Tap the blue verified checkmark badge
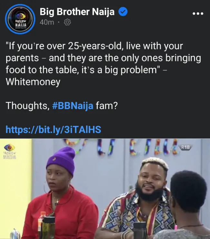 click(123, 11)
